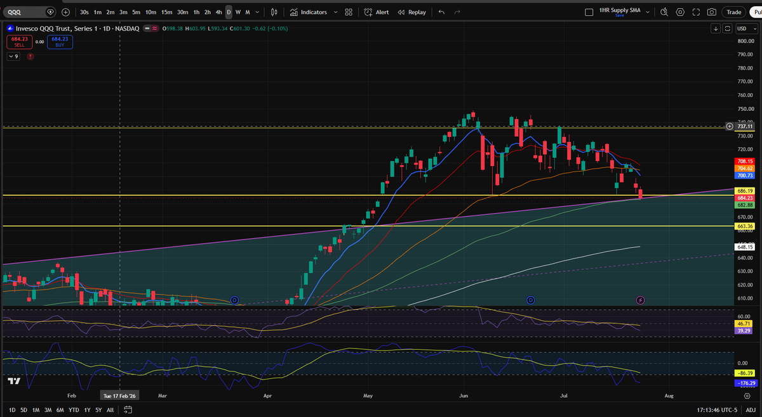
Task: Open dividend marker D near late March
Action: 234,299
